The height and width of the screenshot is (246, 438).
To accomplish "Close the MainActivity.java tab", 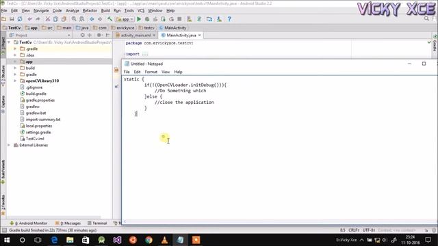I will tap(199, 36).
